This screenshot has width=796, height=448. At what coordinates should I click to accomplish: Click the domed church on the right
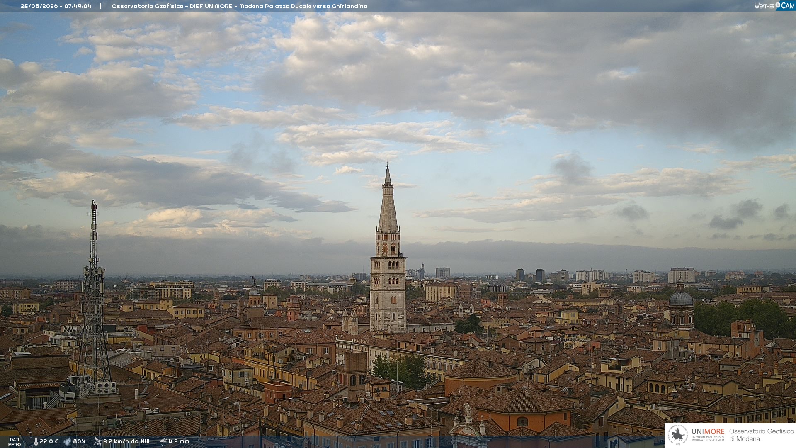point(681,302)
